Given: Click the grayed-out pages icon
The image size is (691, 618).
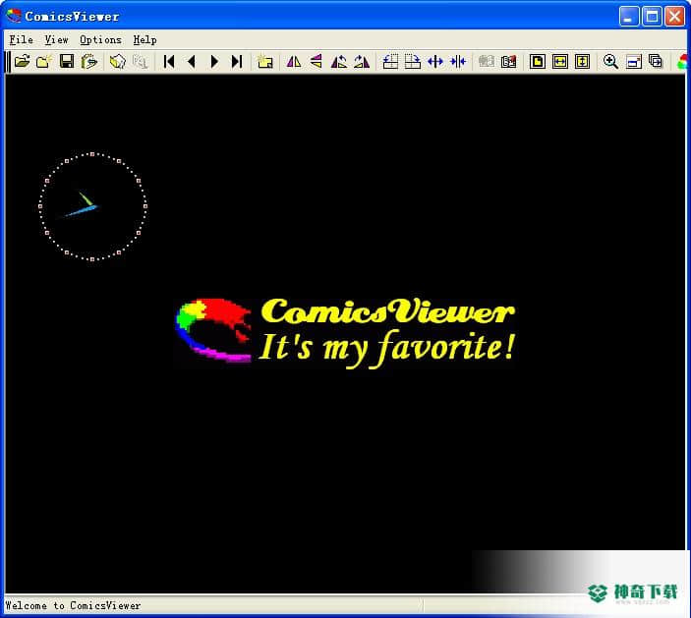Looking at the screenshot, I should 141,61.
